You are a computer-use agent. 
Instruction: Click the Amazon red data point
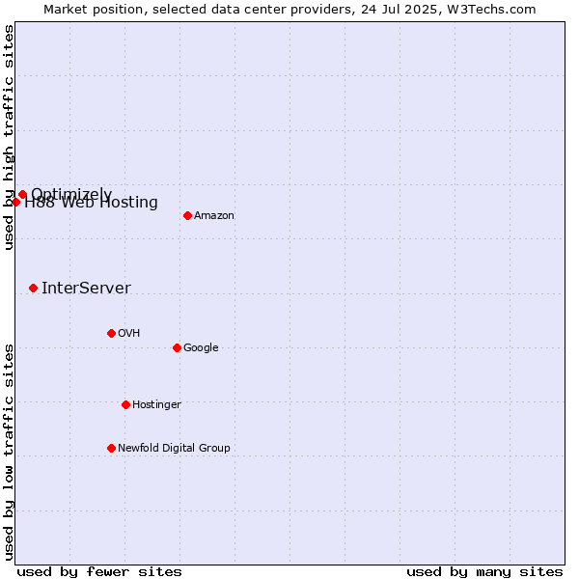tap(187, 215)
